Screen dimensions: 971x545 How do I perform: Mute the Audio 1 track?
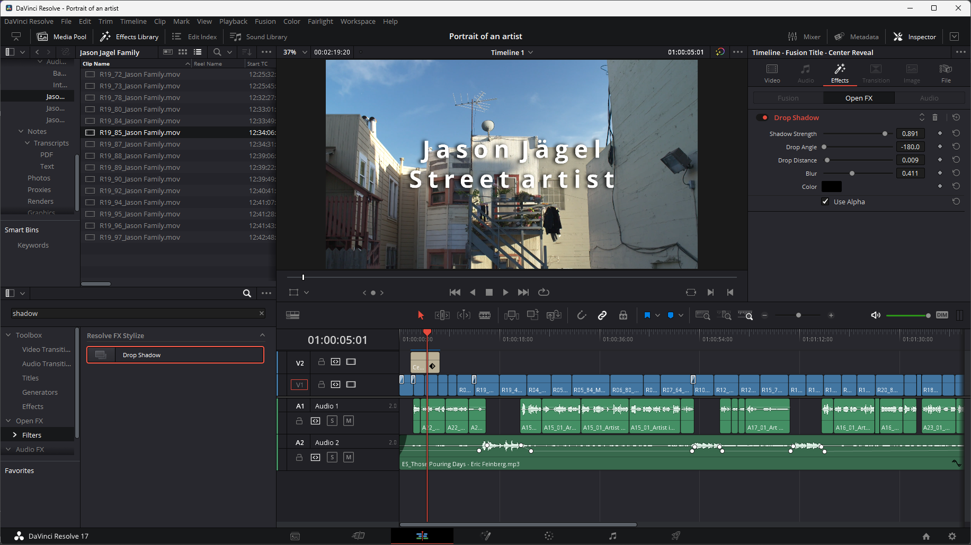tap(348, 421)
